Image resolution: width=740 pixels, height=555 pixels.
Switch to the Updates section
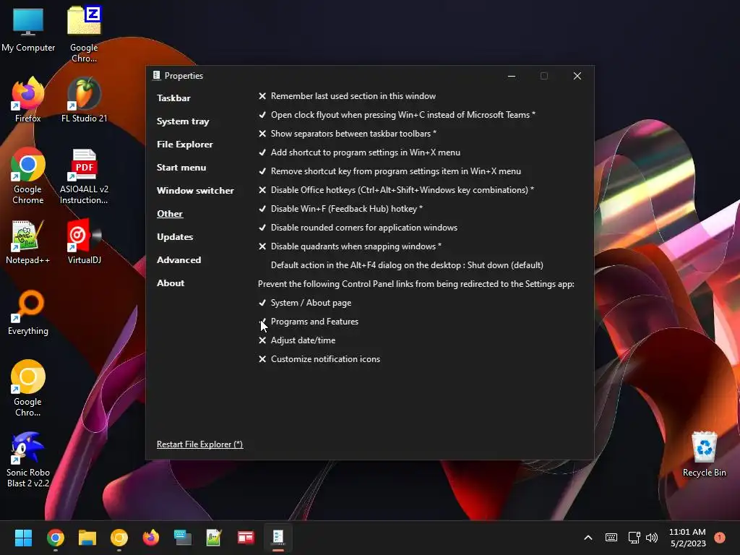click(x=175, y=237)
